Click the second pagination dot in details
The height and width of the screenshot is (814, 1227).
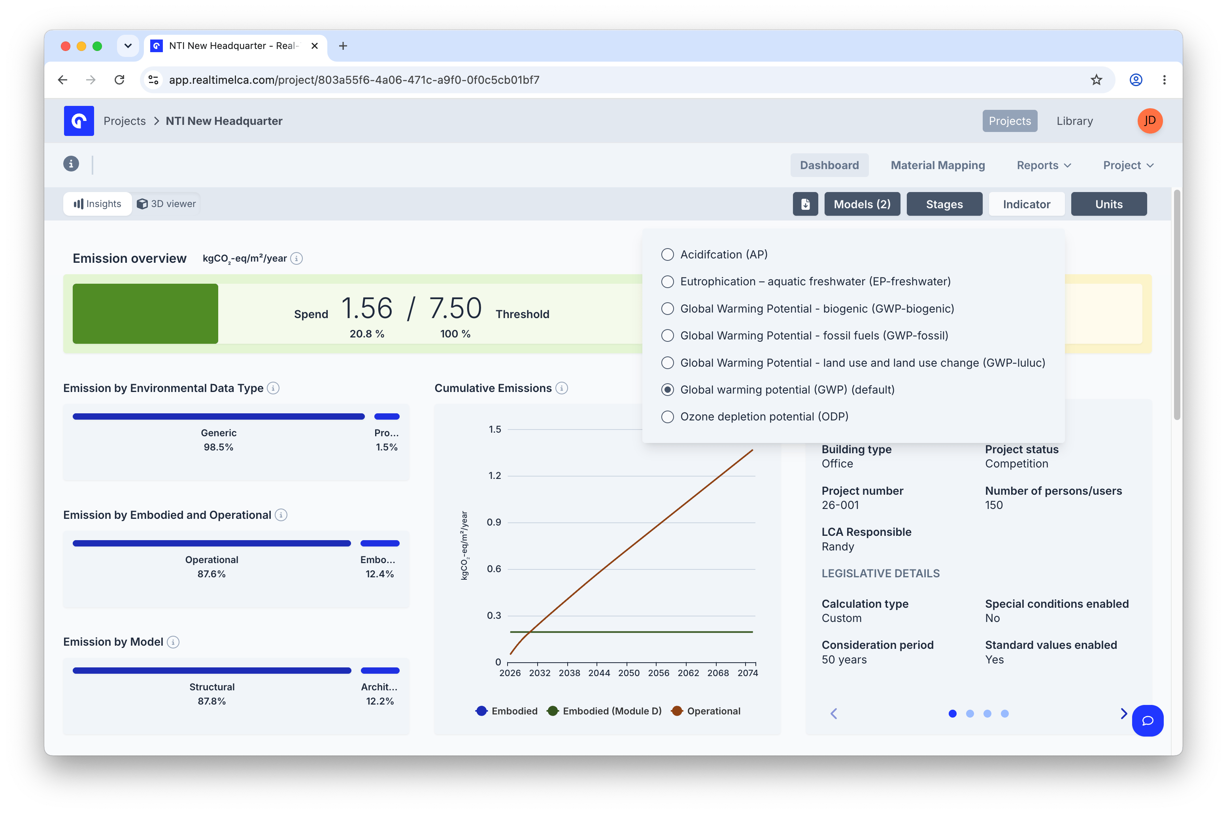970,714
